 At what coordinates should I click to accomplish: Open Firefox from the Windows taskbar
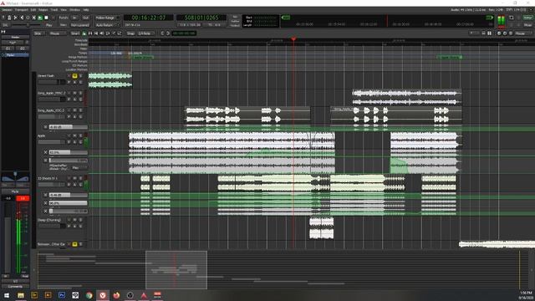coord(116,295)
